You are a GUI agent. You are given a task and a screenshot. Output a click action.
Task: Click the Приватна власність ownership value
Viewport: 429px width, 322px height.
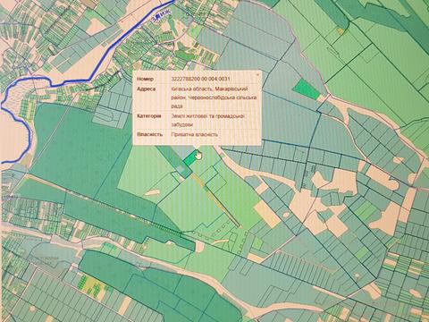tap(195, 134)
